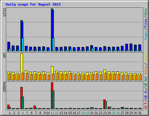Click the green kB Out bar for day 23
This screenshot has width=149, height=116.
click(x=106, y=105)
